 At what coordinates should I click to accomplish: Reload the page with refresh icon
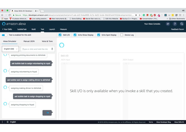[10, 15]
